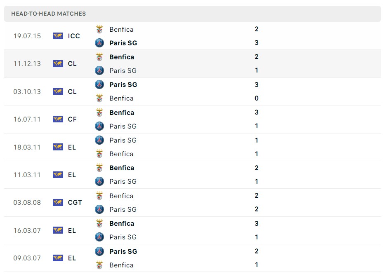This screenshot has width=387, height=274.
Task: Click the EL label in the 09.03.07 row
Action: pos(72,258)
